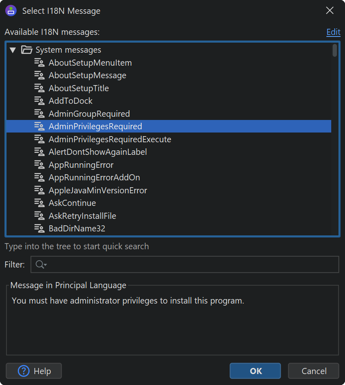This screenshot has height=385, width=345.
Task: Click the icon next to AskContinue
Action: (39, 203)
